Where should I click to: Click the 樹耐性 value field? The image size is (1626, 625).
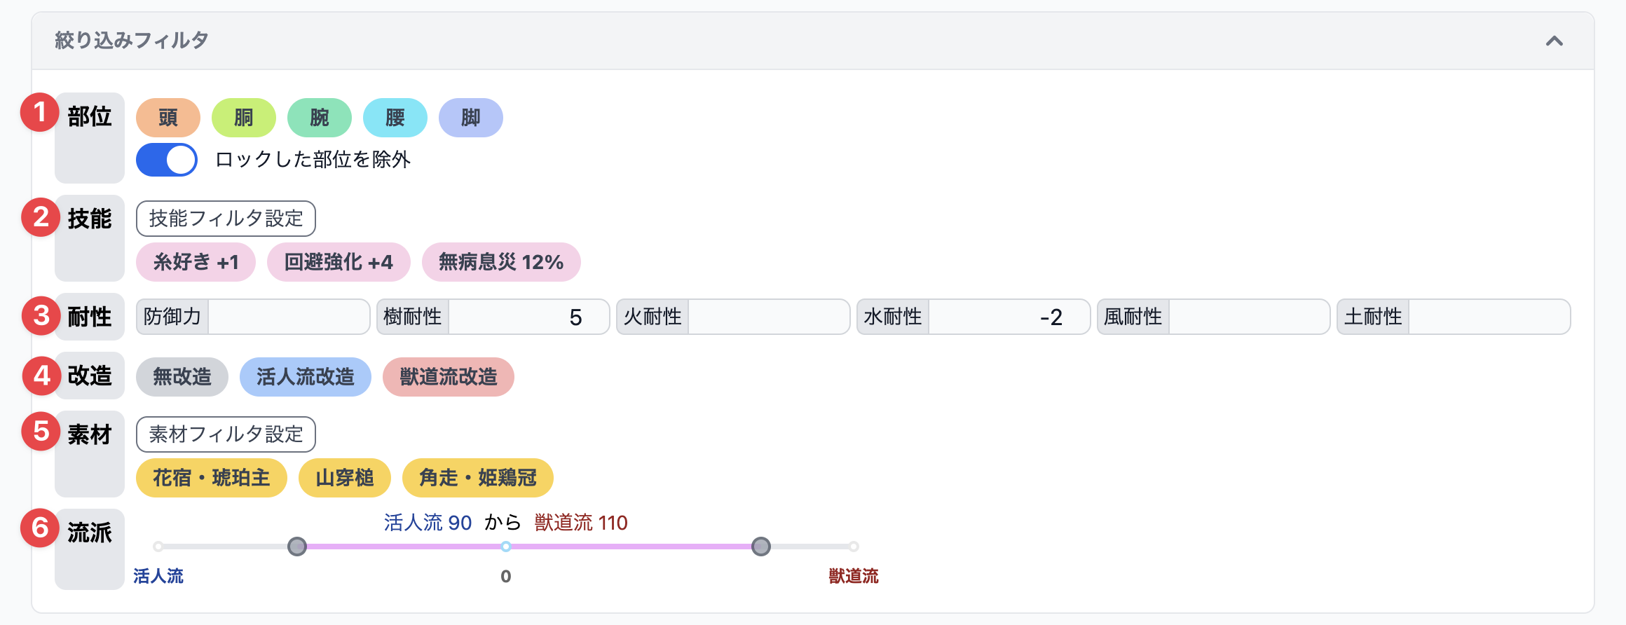pyautogui.click(x=528, y=317)
